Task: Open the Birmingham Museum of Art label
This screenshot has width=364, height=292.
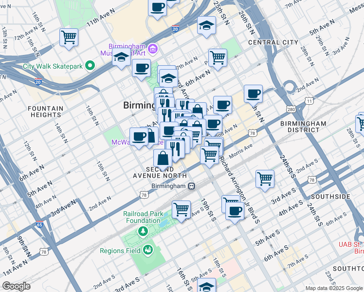Action: (123, 50)
